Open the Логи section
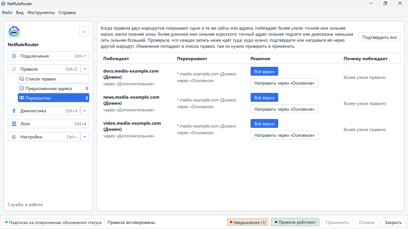The height and width of the screenshot is (229, 408). (x=48, y=124)
